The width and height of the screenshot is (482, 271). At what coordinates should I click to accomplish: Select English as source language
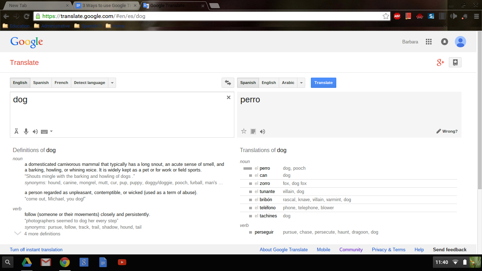[x=20, y=83]
